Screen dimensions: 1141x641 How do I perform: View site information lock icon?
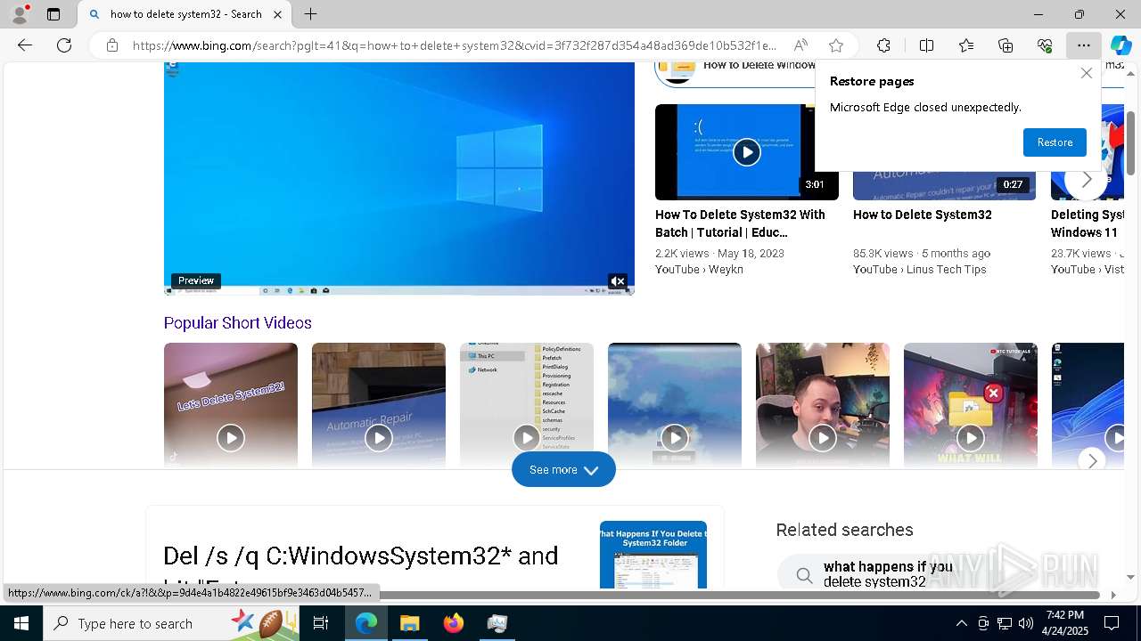click(111, 45)
